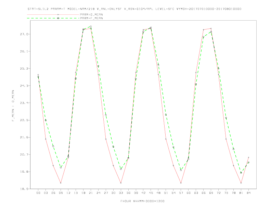The image size is (271, 210).
Task: Click the x-axis hour label 03
Action: tap(46, 193)
